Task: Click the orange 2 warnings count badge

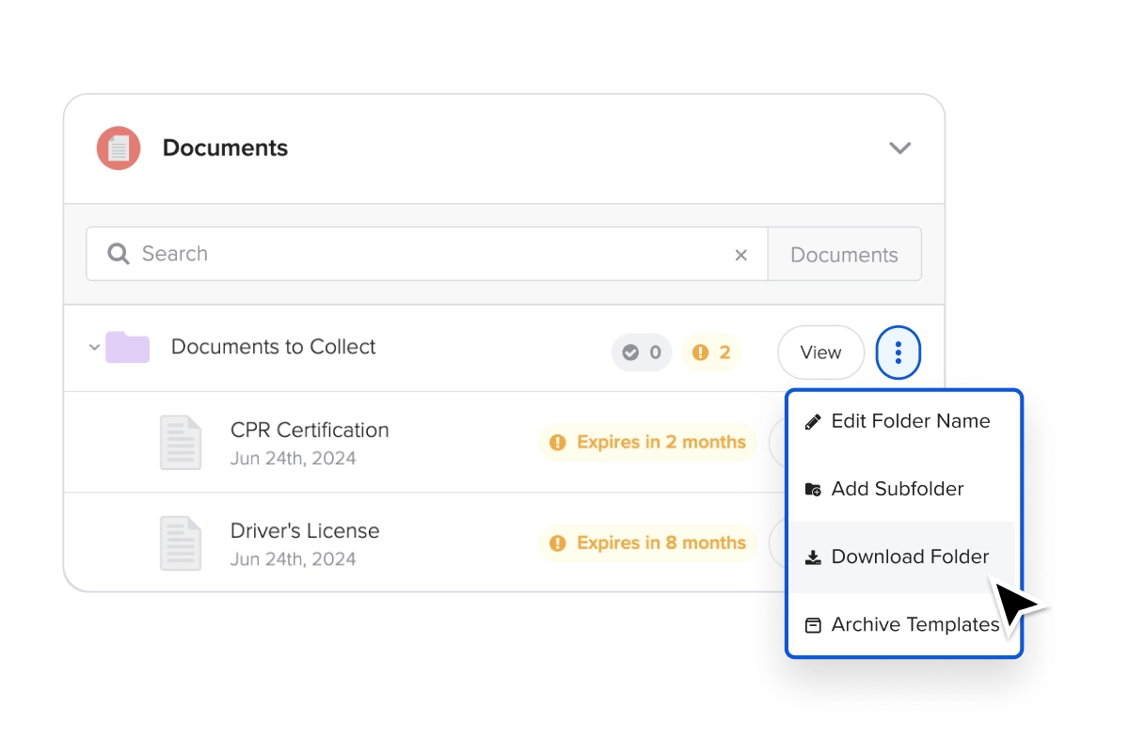Action: (x=711, y=353)
